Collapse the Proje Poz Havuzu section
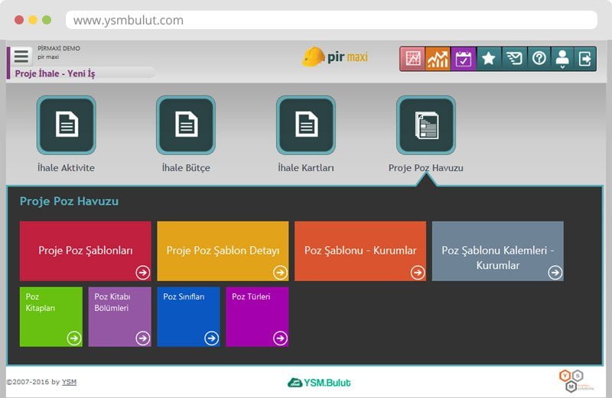 coord(425,125)
